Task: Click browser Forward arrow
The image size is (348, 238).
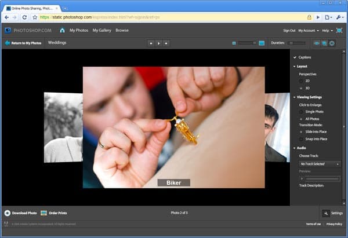Action: point(14,17)
